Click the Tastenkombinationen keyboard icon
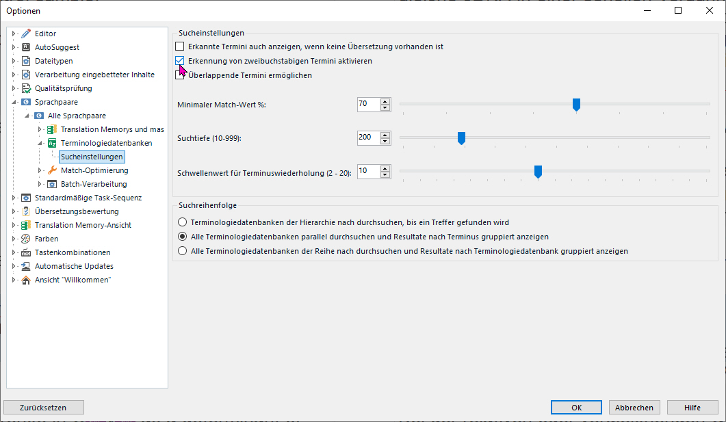Screen dimensions: 726x422 26,252
